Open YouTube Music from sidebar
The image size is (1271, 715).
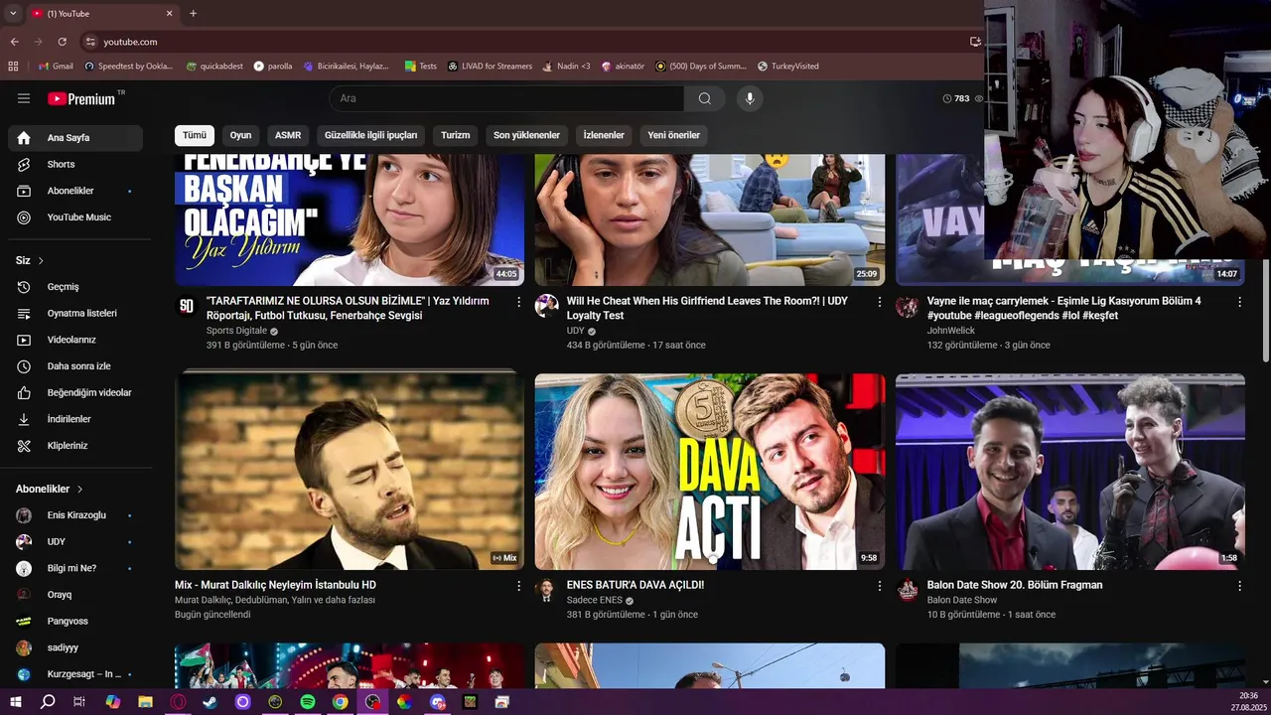[75, 217]
